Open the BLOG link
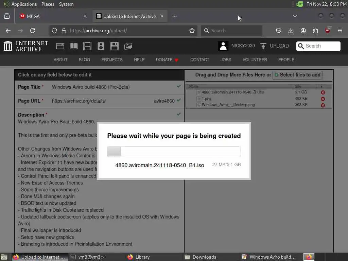Viewport: 348px width, 261px height. pyautogui.click(x=84, y=60)
